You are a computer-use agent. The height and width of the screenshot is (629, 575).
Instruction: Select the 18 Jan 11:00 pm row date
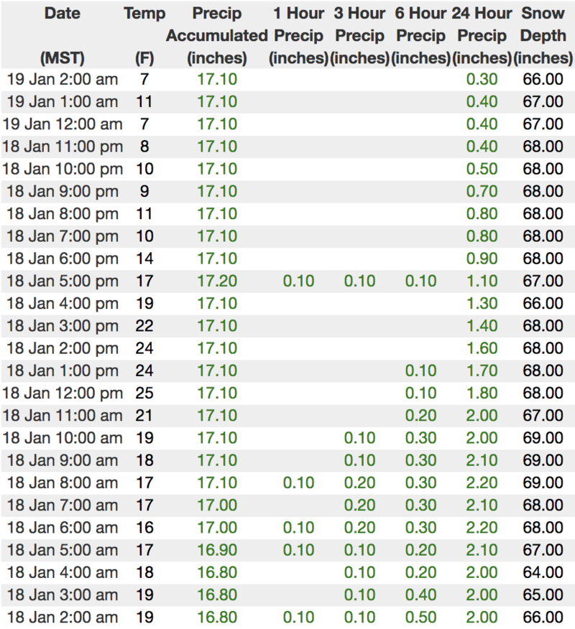(62, 146)
